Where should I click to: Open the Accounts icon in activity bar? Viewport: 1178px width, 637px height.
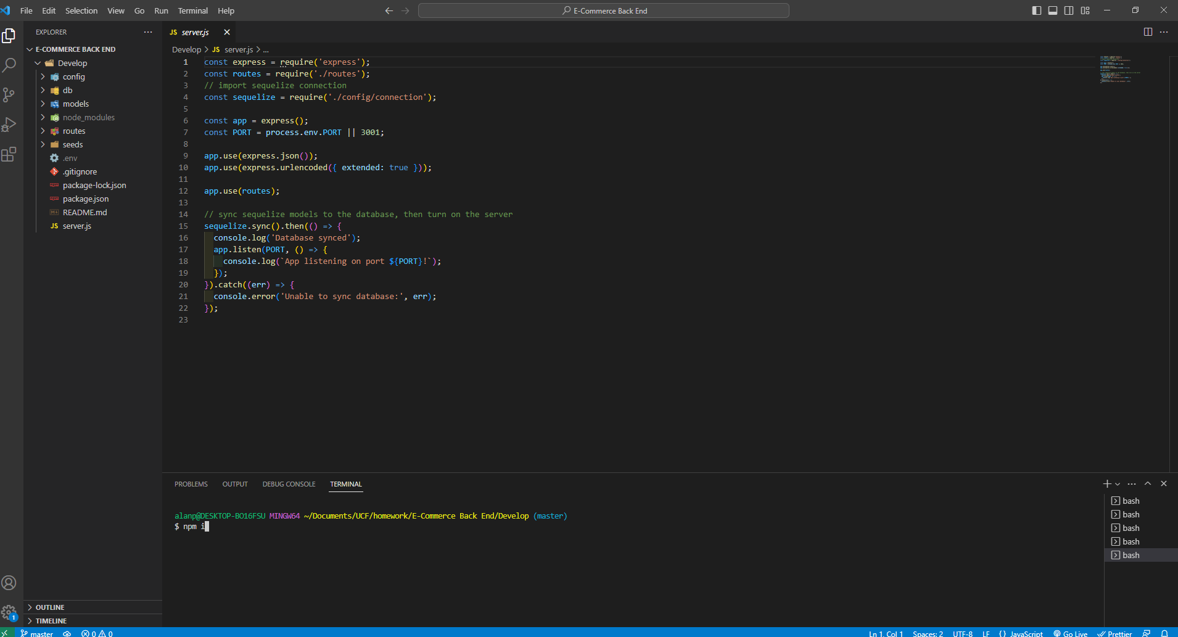click(9, 582)
